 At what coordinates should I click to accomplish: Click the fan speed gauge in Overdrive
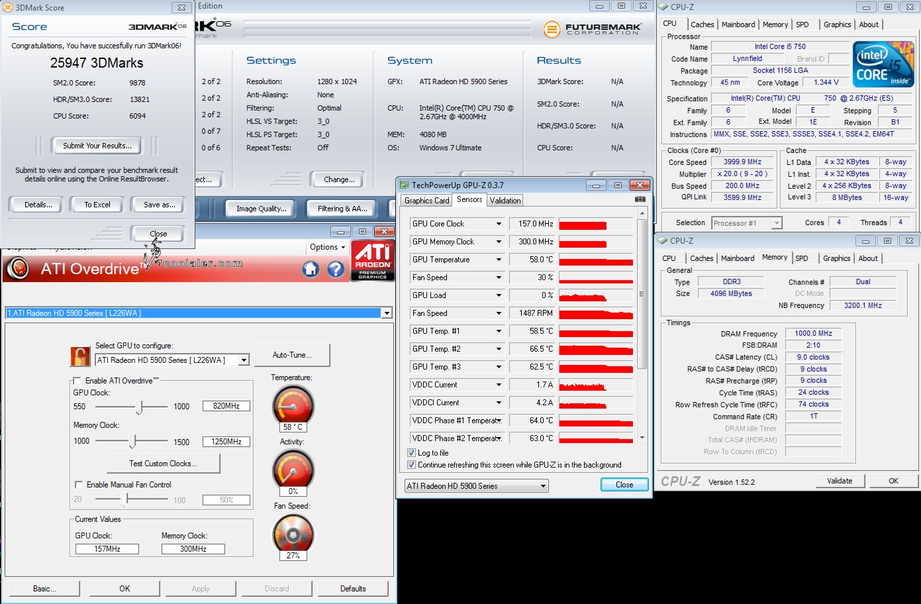pos(293,532)
